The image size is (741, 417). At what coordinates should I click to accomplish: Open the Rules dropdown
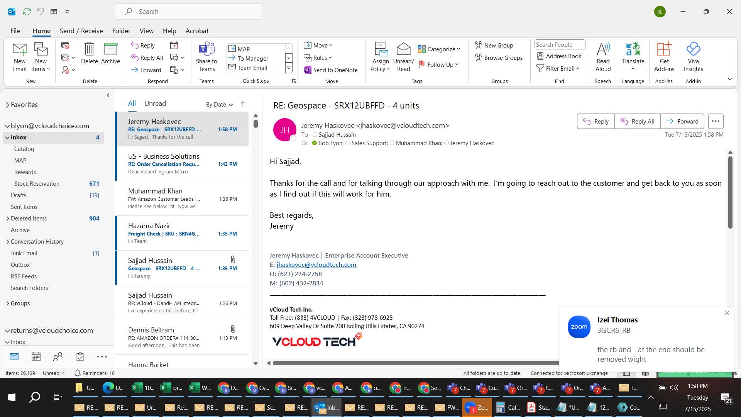click(318, 58)
